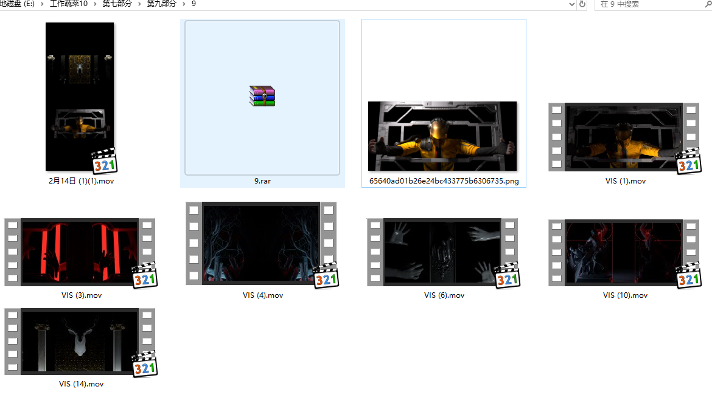Select the VIS (3).mov red hands thumbnail
The width and height of the screenshot is (712, 395).
(80, 252)
